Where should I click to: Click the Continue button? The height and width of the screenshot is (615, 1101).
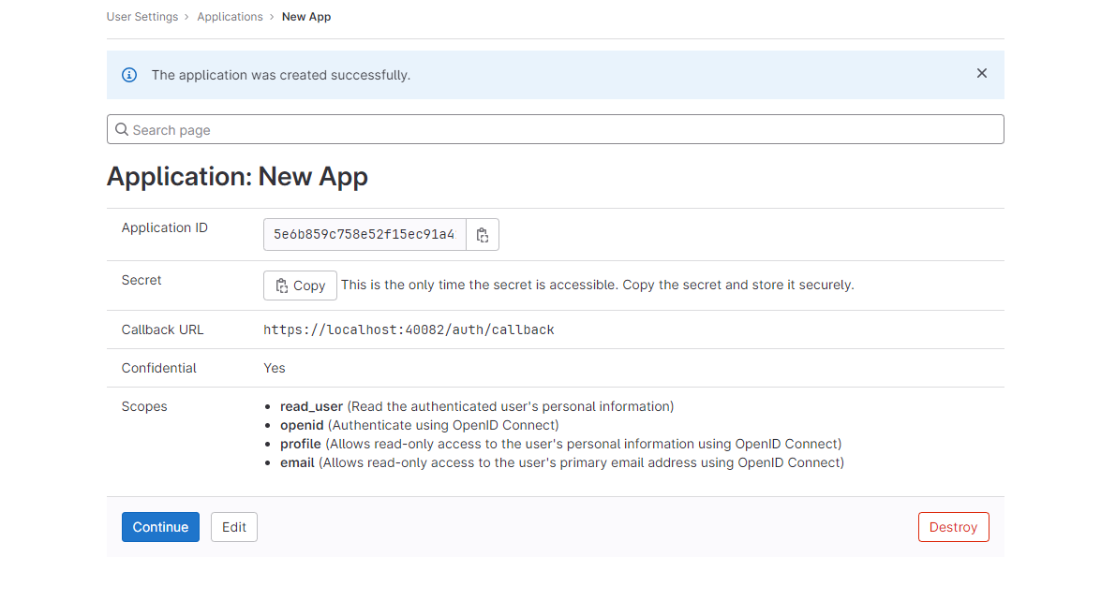160,526
